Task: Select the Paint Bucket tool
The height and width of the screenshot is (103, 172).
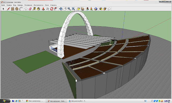Action: pos(38,9)
